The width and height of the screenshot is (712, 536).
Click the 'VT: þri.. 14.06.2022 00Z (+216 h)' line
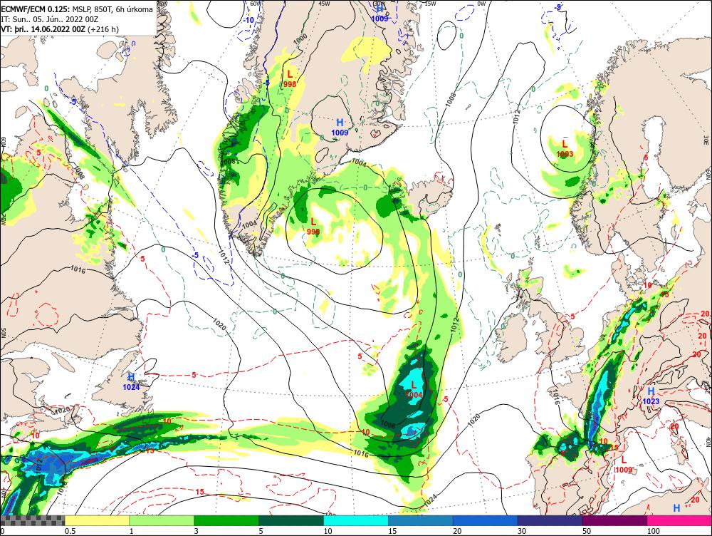click(60, 29)
